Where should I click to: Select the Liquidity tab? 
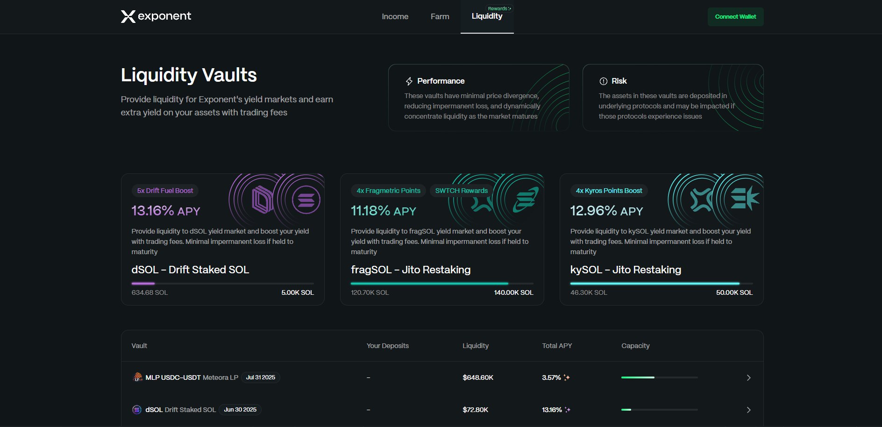[x=487, y=17]
